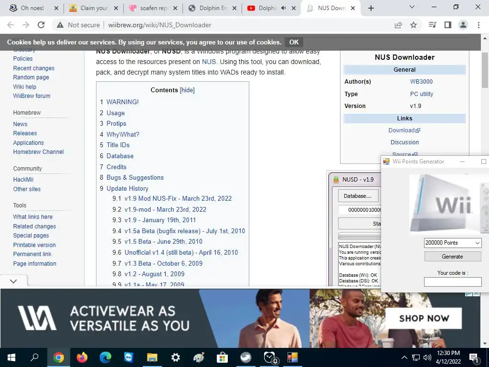Open Printable version link
The image size is (489, 367).
pos(34,245)
